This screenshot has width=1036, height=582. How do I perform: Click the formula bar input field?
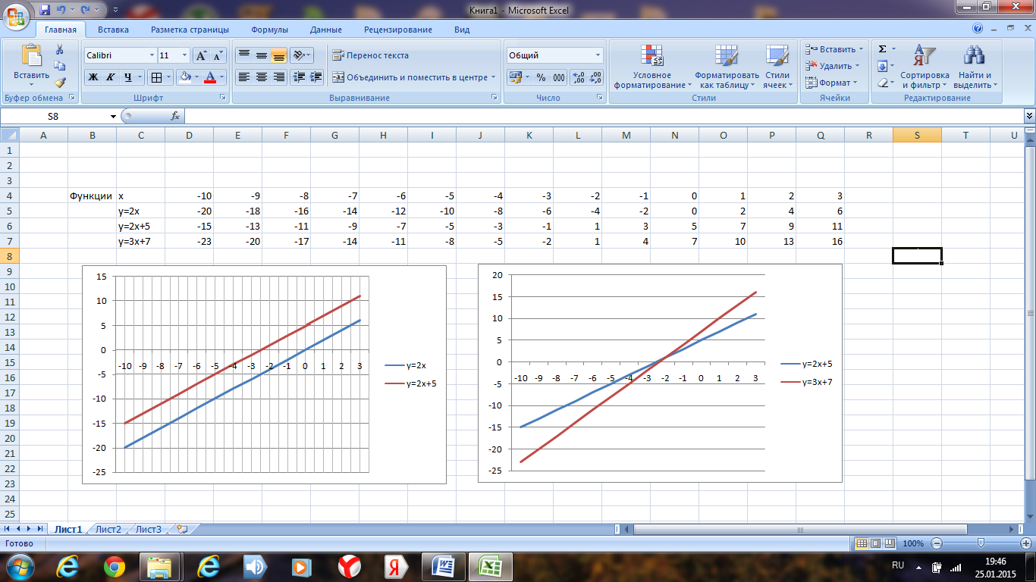click(x=603, y=116)
